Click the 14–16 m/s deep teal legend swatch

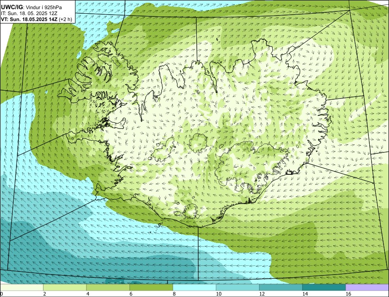[324, 287]
